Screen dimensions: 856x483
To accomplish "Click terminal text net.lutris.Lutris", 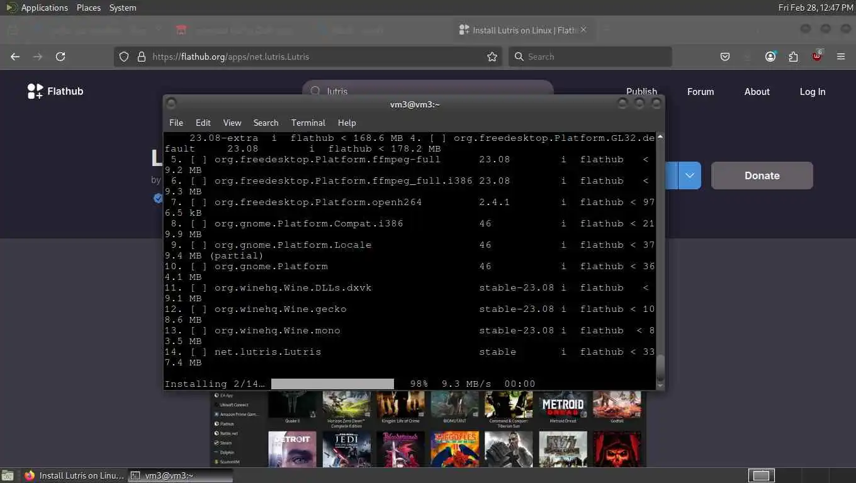I will pos(267,352).
